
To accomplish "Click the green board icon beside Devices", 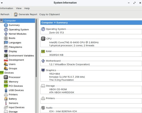I will [2, 73].
